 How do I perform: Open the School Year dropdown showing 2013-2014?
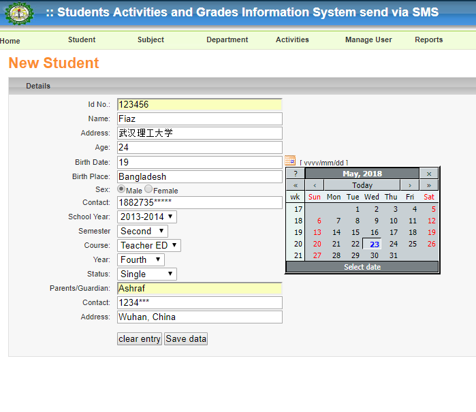click(x=147, y=217)
